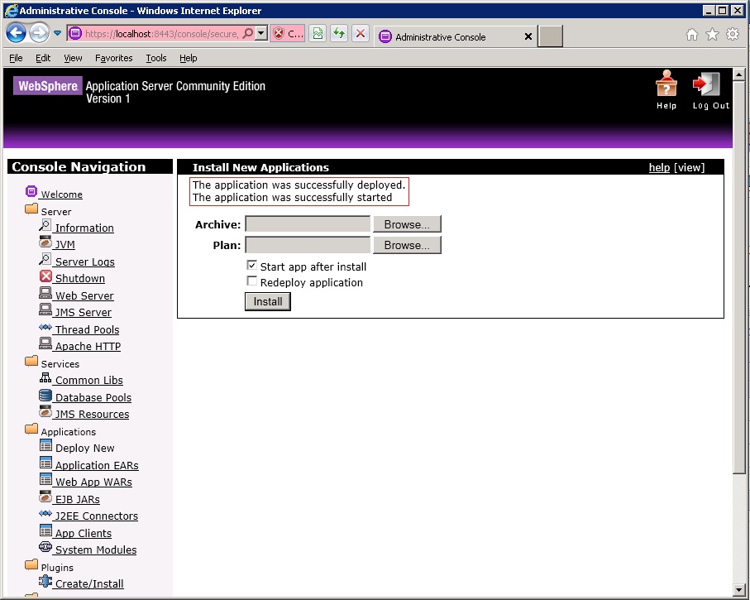Viewport: 750px width, 600px height.
Task: Open the Favorites star icon
Action: (712, 35)
